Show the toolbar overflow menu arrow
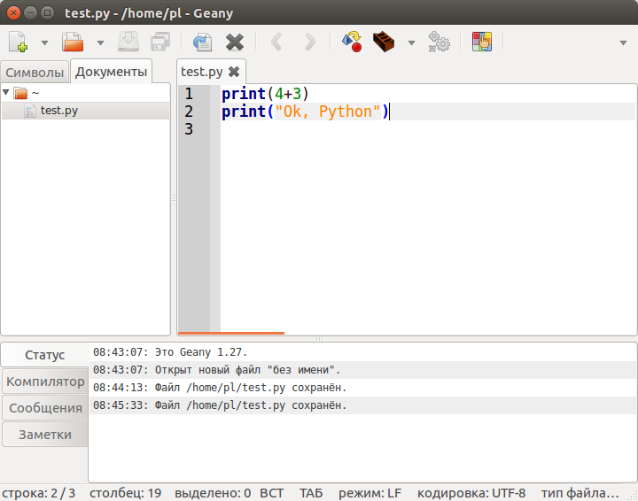Image resolution: width=638 pixels, height=501 pixels. click(x=623, y=42)
